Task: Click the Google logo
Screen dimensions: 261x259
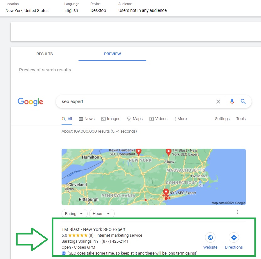Action: (x=30, y=102)
